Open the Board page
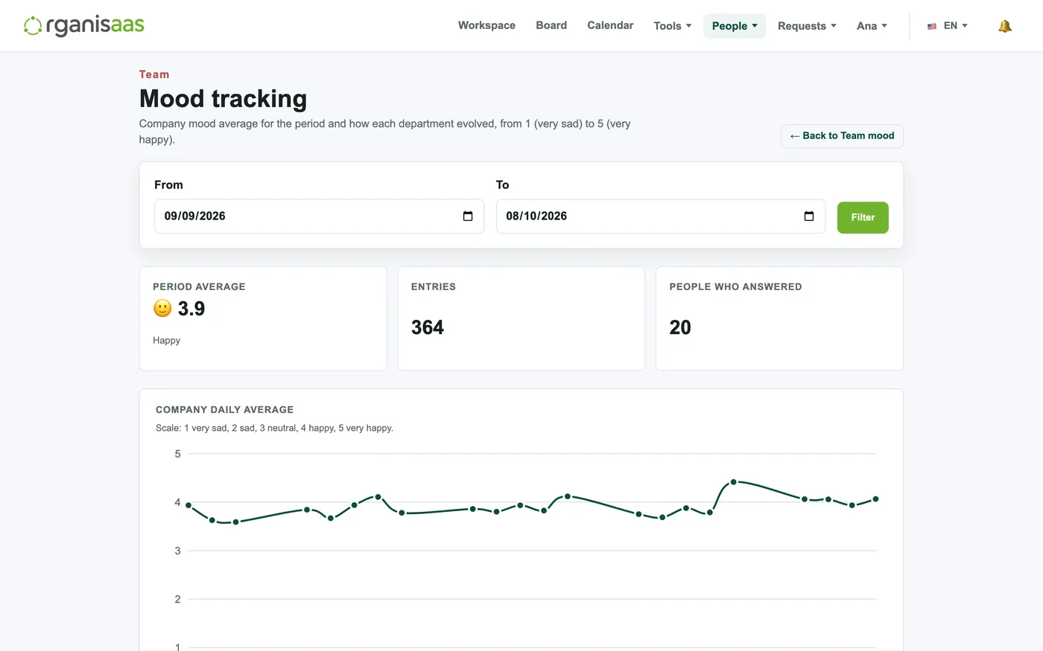This screenshot has width=1043, height=651. 551,25
